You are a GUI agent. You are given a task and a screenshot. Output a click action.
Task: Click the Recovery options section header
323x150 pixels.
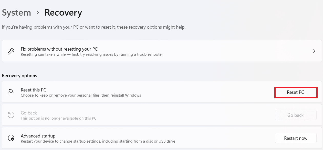point(19,76)
